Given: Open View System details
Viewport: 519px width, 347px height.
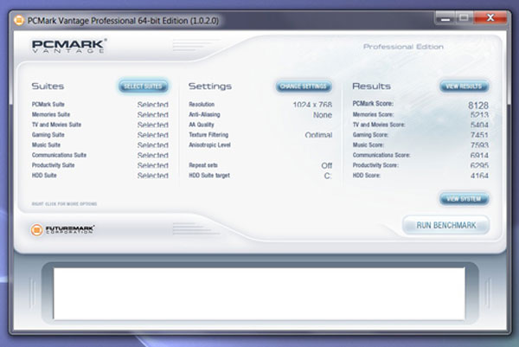Looking at the screenshot, I should [x=464, y=199].
